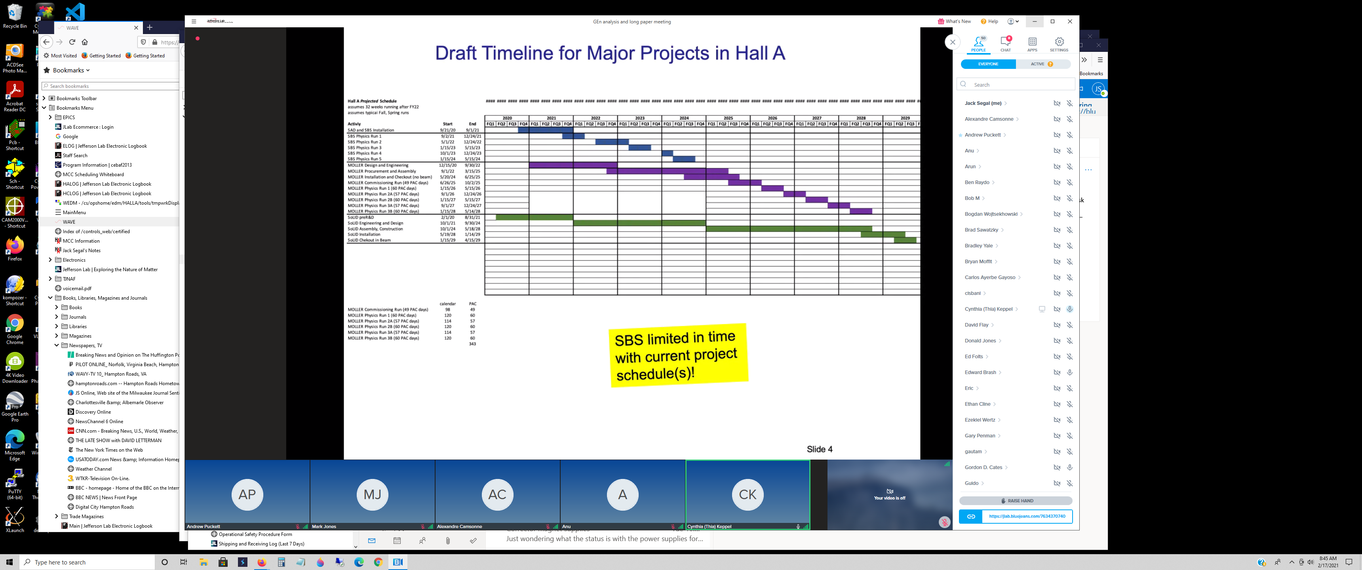
Task: Click the taskbar search box
Action: point(87,562)
